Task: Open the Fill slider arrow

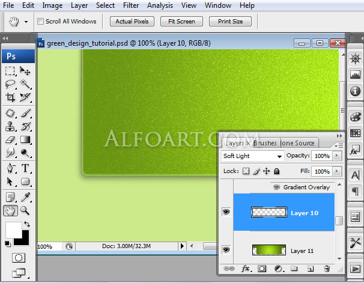Action: tap(337, 171)
